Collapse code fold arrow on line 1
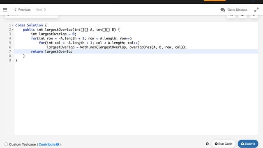This screenshot has width=263, height=148. 13,25
